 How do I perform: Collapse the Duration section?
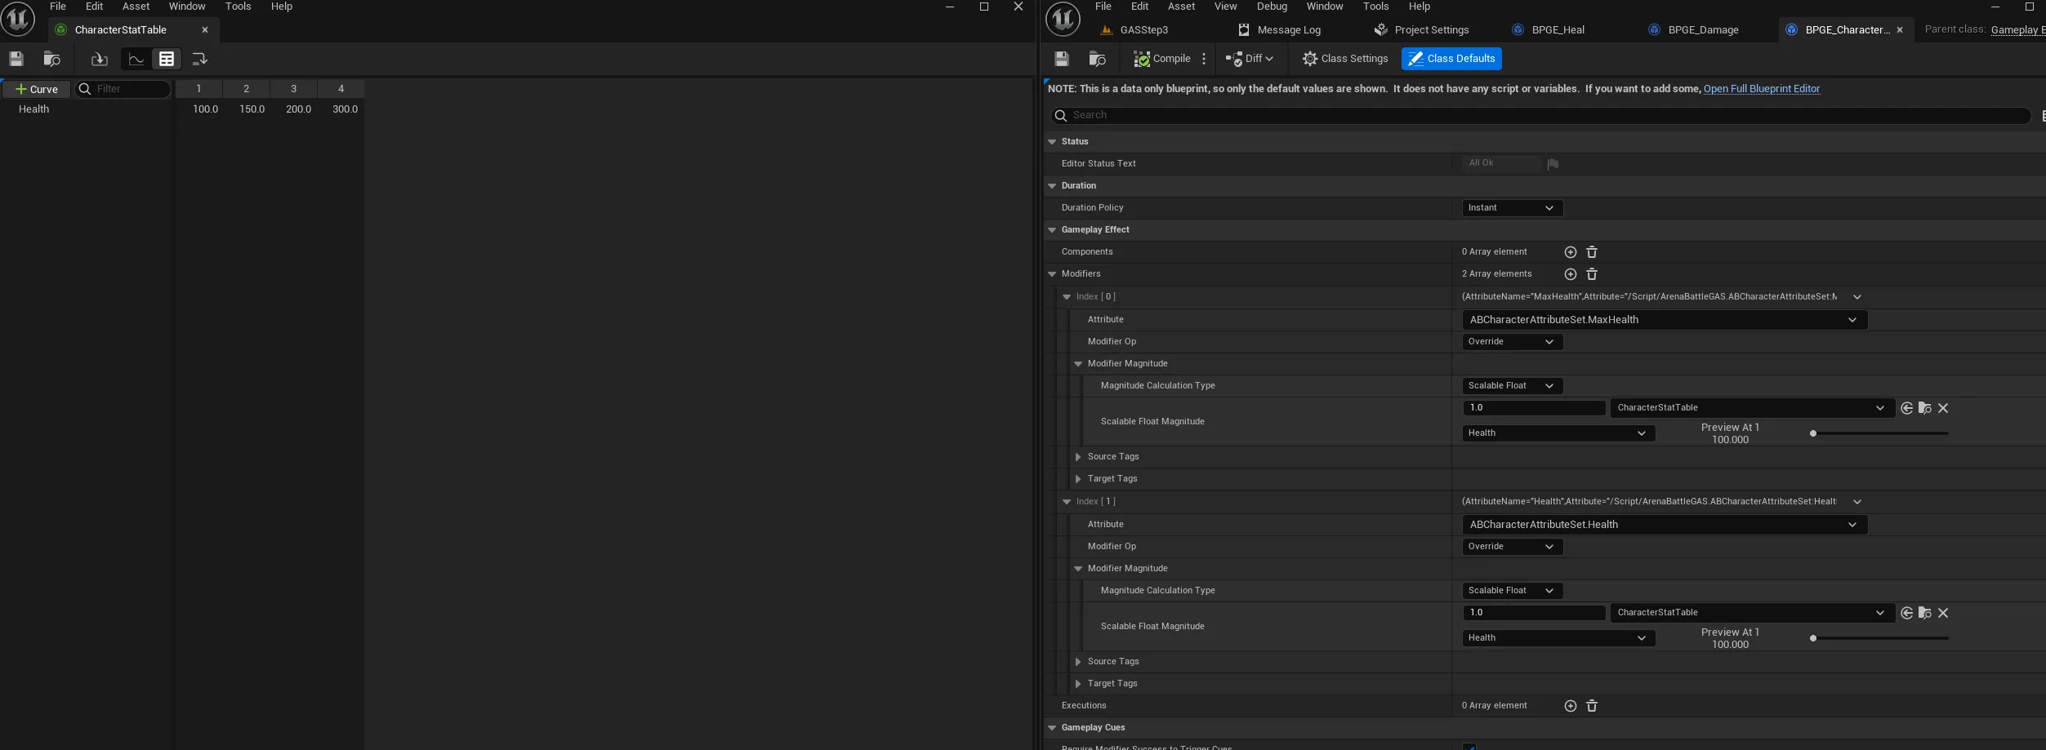pyautogui.click(x=1052, y=186)
